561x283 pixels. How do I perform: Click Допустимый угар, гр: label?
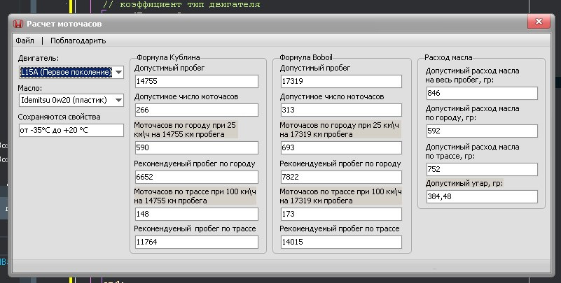(x=464, y=184)
